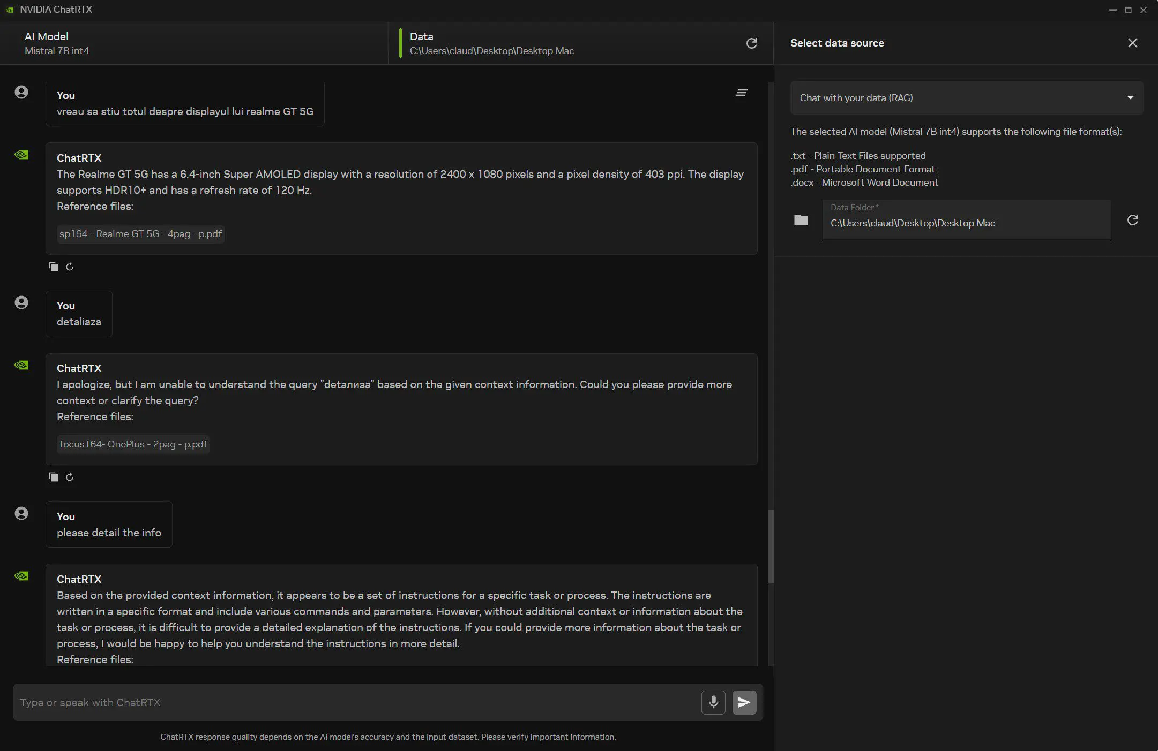Maximize the NVIDIA ChatRTX window

1128,10
